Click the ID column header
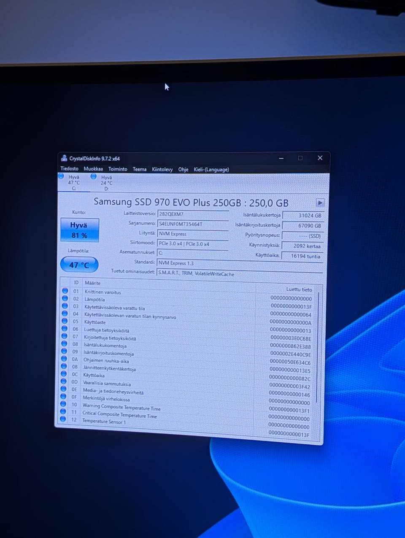The image size is (405, 538). (x=76, y=282)
